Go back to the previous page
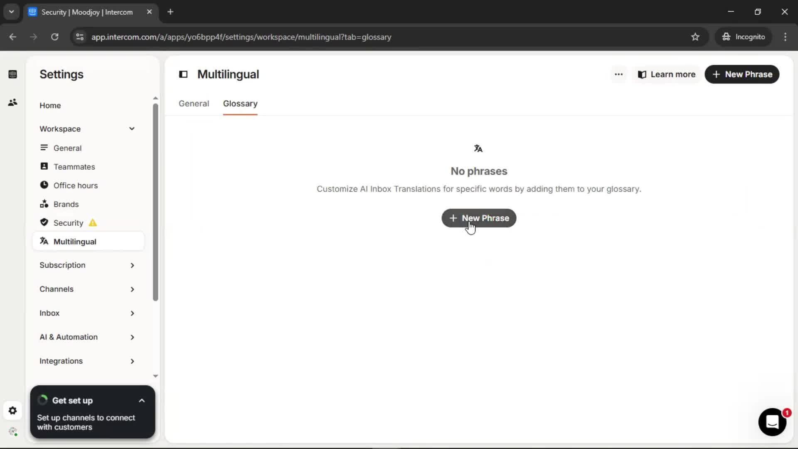Screen dimensions: 798x449 (13, 37)
